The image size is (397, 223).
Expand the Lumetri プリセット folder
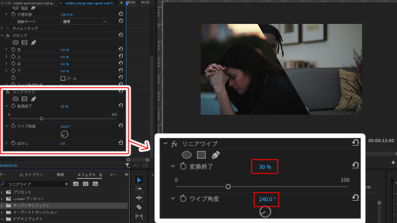(2, 199)
